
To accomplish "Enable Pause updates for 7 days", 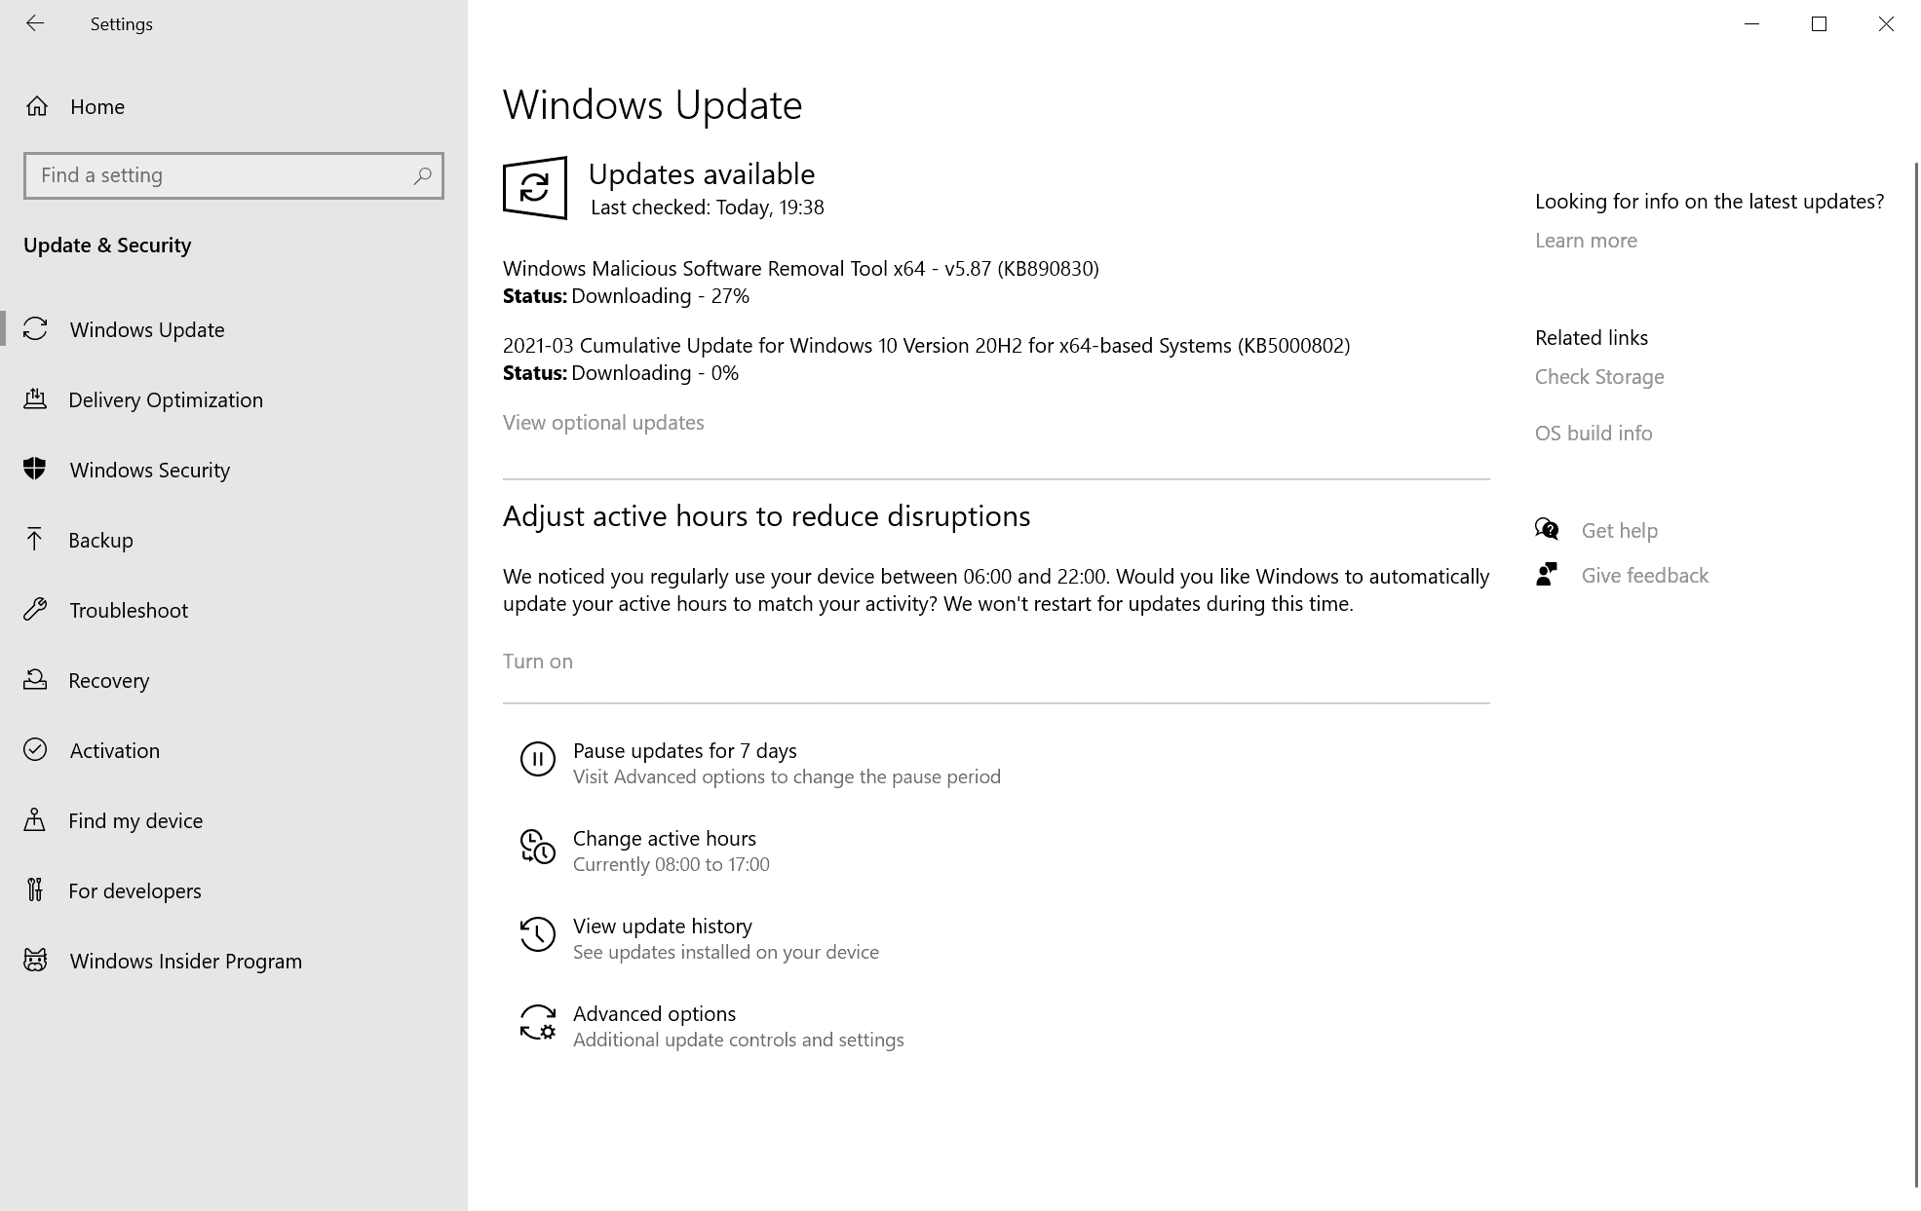I will pyautogui.click(x=685, y=750).
